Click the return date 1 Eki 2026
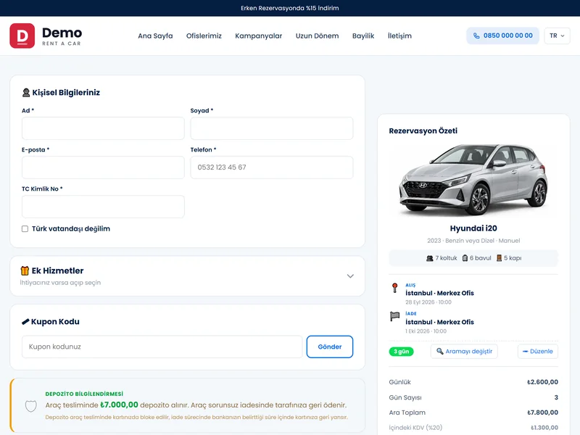580x435 pixels. [x=418, y=331]
